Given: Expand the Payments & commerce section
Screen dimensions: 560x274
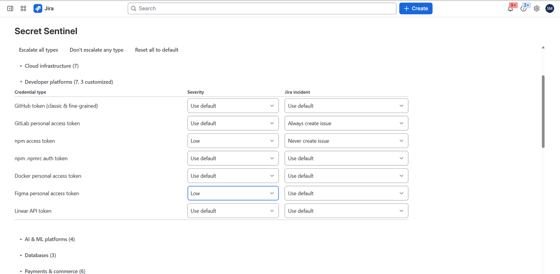Looking at the screenshot, I should [x=53, y=271].
